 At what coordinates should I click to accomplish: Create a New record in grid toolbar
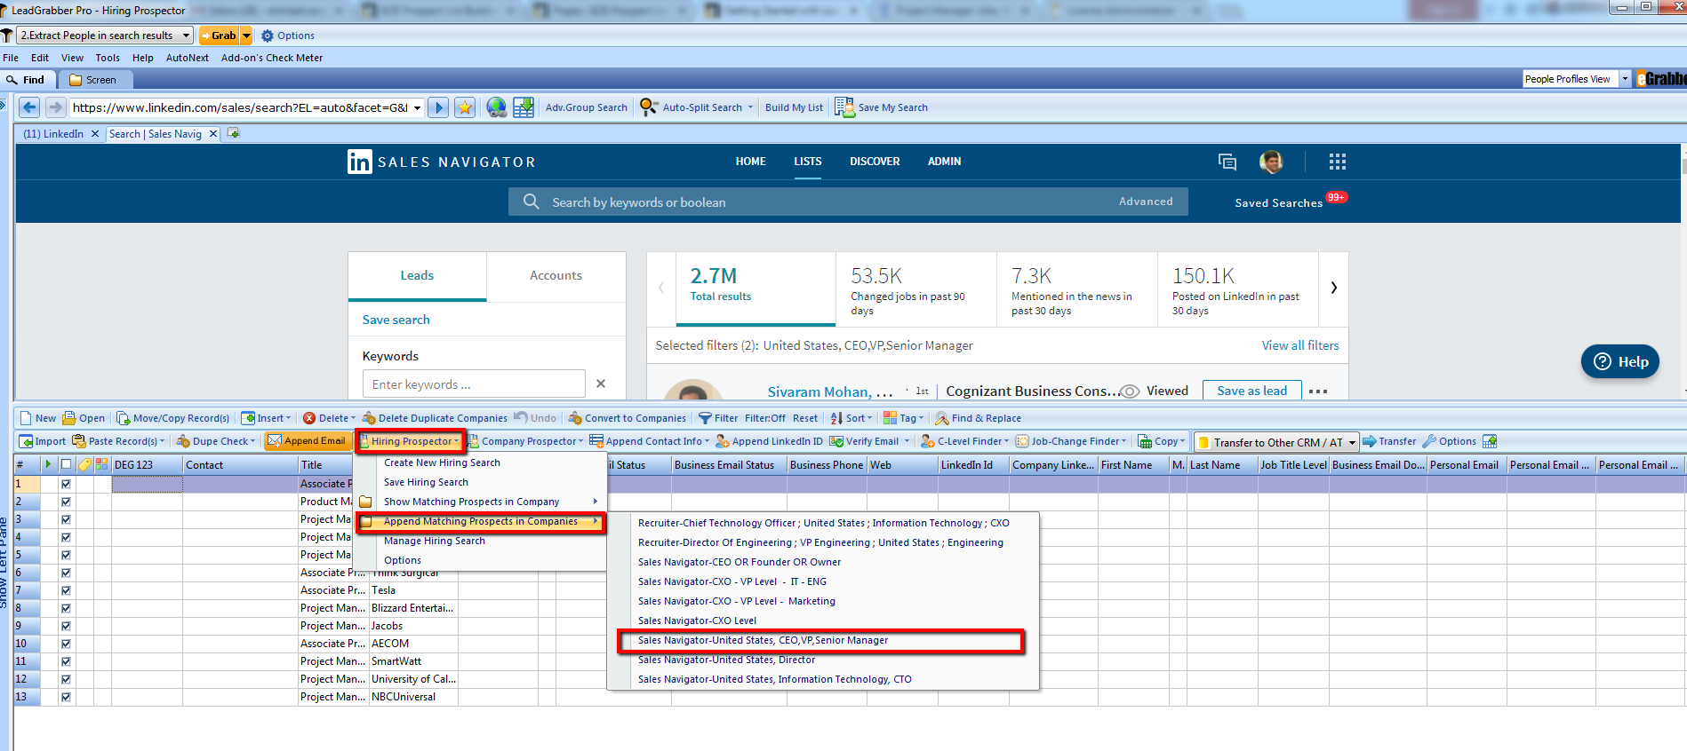(x=37, y=418)
